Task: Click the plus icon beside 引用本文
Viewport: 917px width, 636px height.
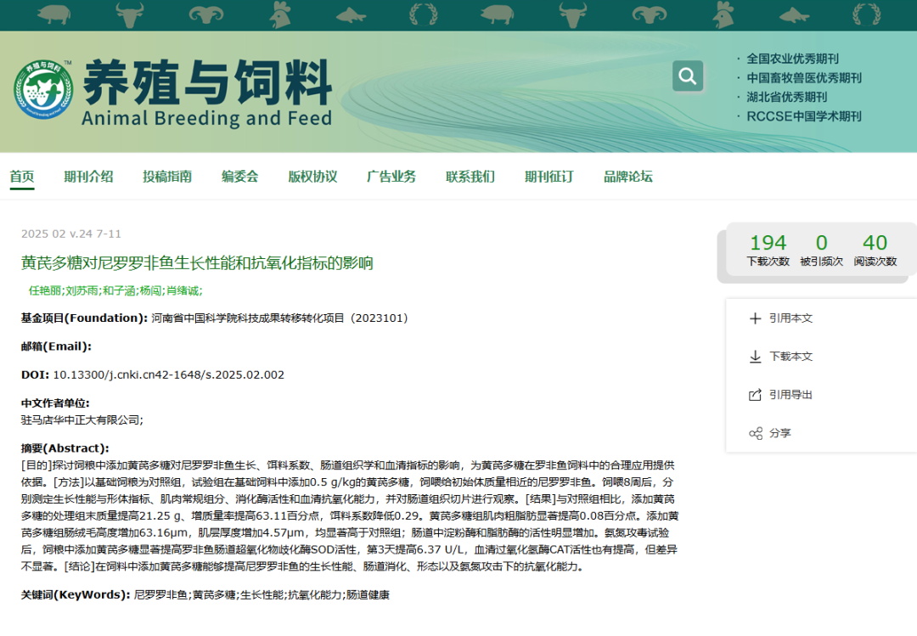Action: pyautogui.click(x=755, y=318)
